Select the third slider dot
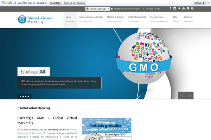Image resolution: width=211 pixels, height=140 pixels. pos(26,96)
